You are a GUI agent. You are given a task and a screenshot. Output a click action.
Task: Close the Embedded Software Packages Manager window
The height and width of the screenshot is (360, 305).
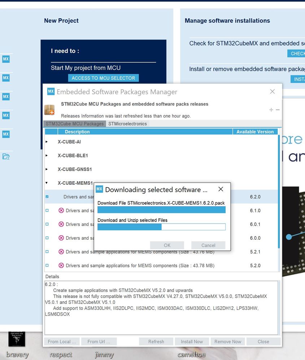[273, 92]
